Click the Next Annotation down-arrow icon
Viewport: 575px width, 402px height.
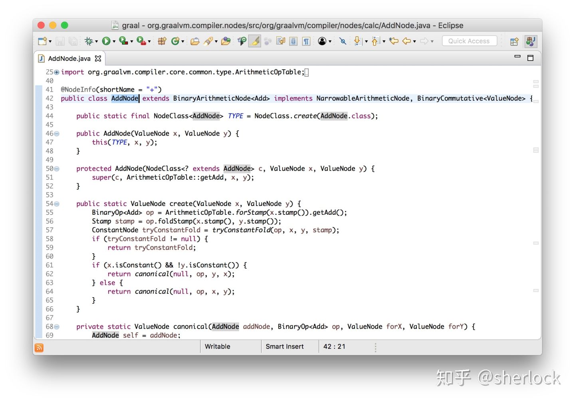(x=358, y=41)
